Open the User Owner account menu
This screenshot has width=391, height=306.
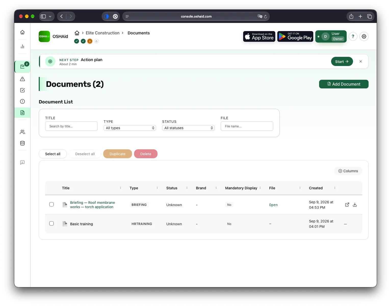pos(331,36)
